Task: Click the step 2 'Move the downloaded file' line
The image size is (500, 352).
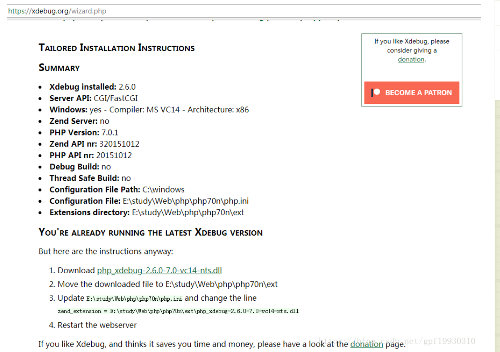Action: 168,284
